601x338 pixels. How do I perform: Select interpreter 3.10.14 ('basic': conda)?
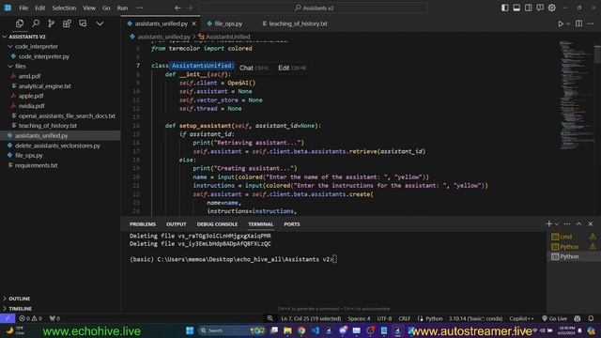[475, 318]
